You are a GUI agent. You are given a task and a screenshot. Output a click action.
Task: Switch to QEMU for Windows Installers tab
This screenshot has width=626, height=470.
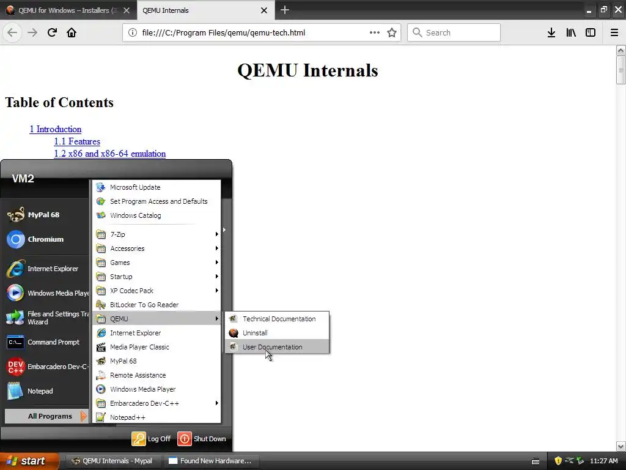point(68,10)
